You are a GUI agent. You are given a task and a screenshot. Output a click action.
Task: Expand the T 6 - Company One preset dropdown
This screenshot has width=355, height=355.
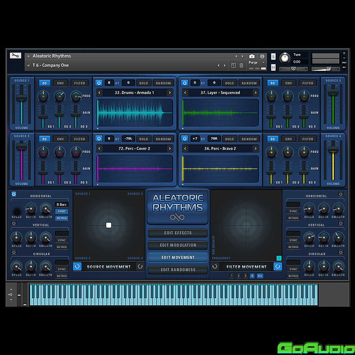(x=28, y=65)
